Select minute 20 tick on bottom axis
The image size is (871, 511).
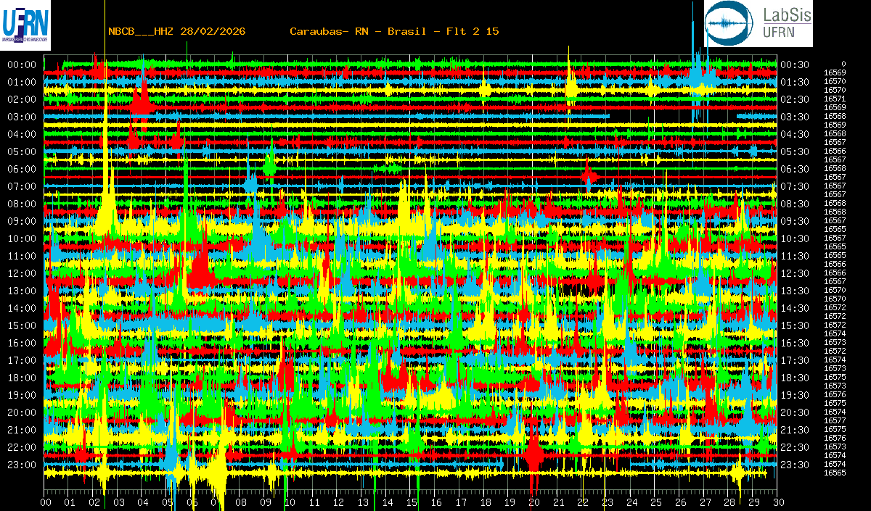point(533,502)
